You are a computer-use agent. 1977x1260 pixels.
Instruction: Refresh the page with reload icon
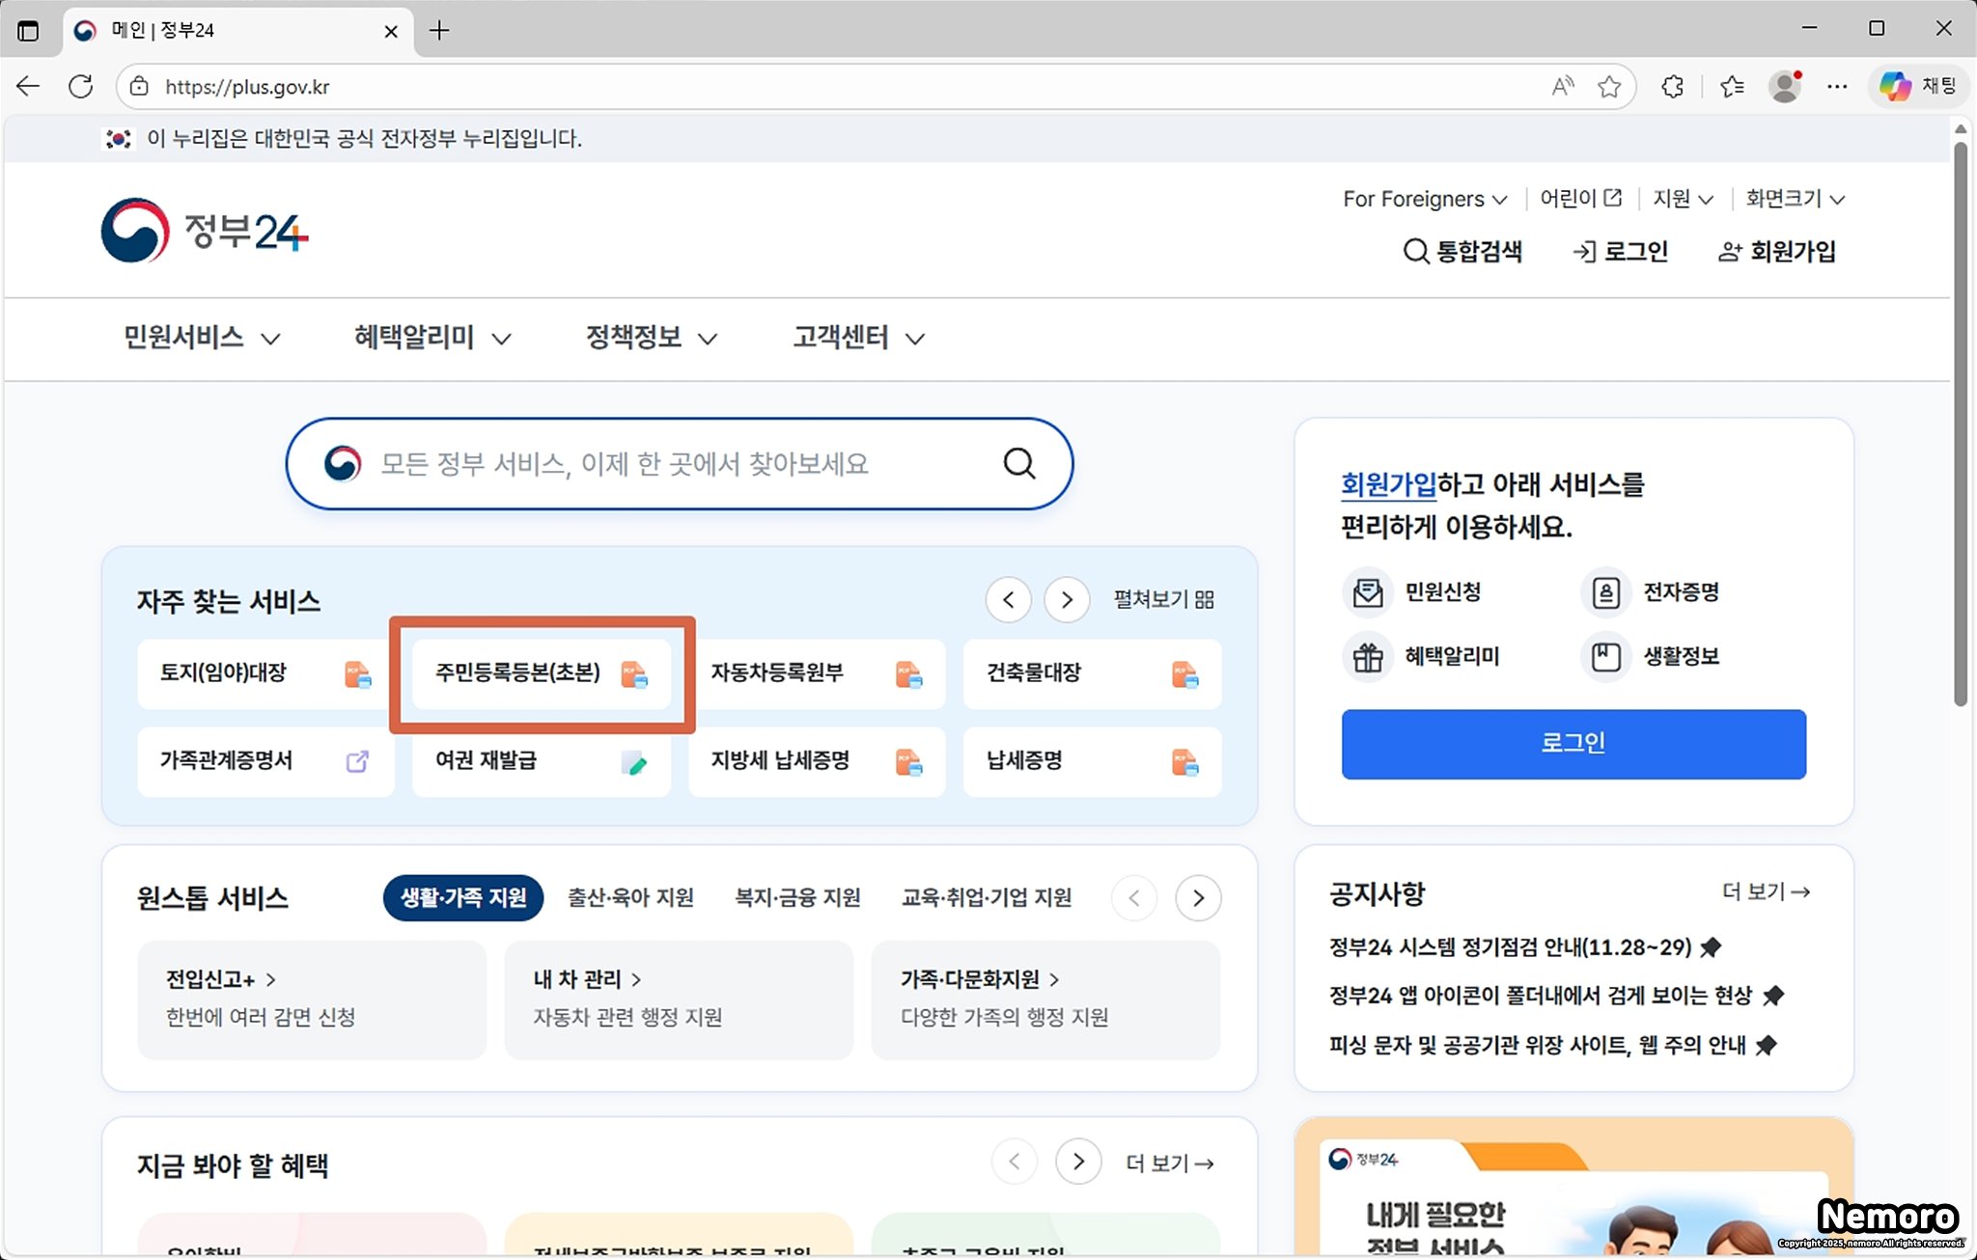pyautogui.click(x=81, y=87)
